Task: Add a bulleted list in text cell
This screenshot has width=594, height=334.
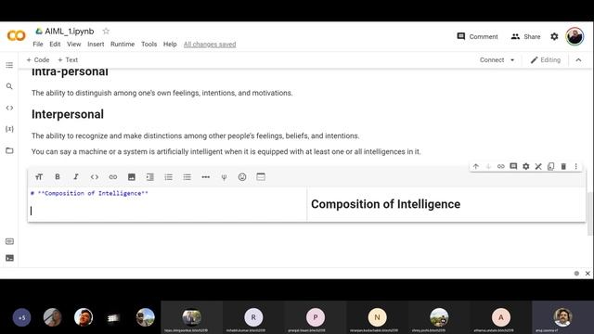Action: pyautogui.click(x=187, y=177)
